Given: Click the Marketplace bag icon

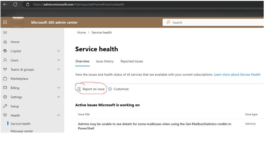Looking at the screenshot, I should 5,78.
